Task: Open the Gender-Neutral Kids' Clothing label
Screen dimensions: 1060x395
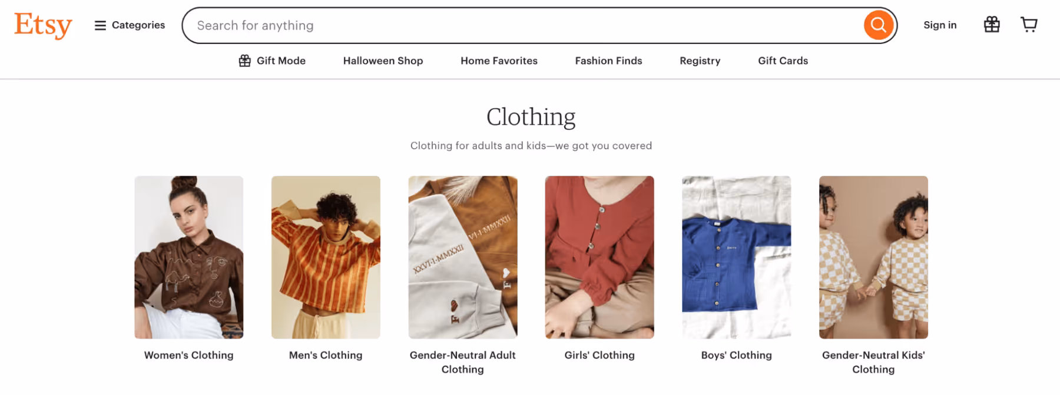Action: tap(873, 362)
